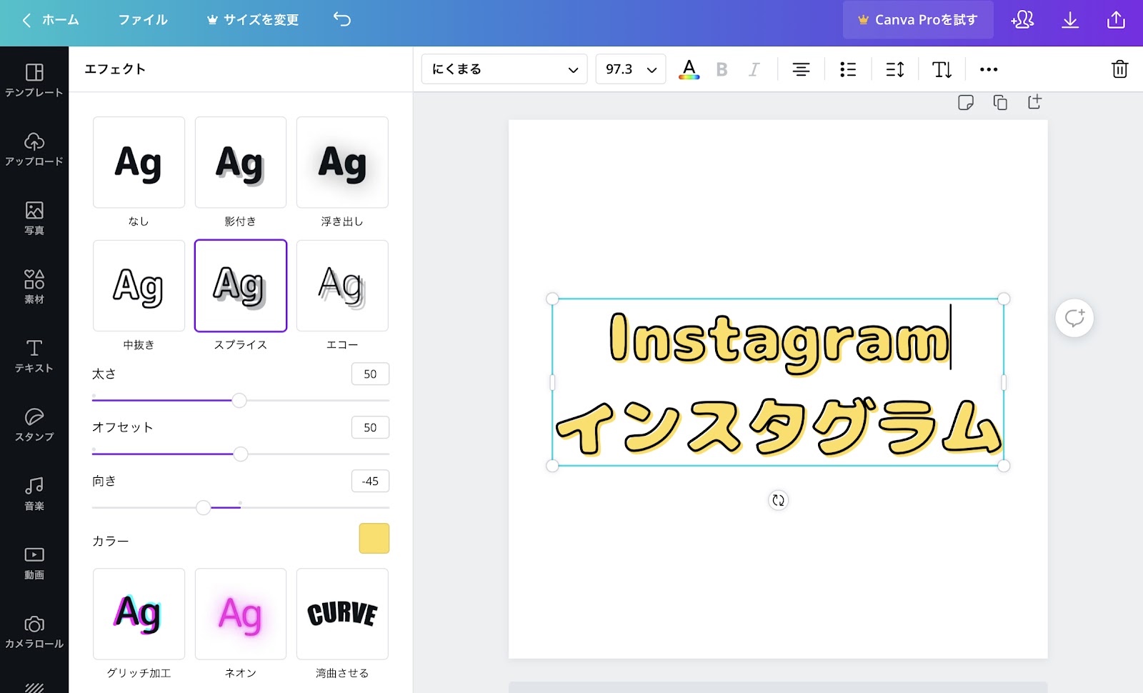Click the publish/share upload icon
Viewport: 1143px width, 693px height.
click(1116, 19)
